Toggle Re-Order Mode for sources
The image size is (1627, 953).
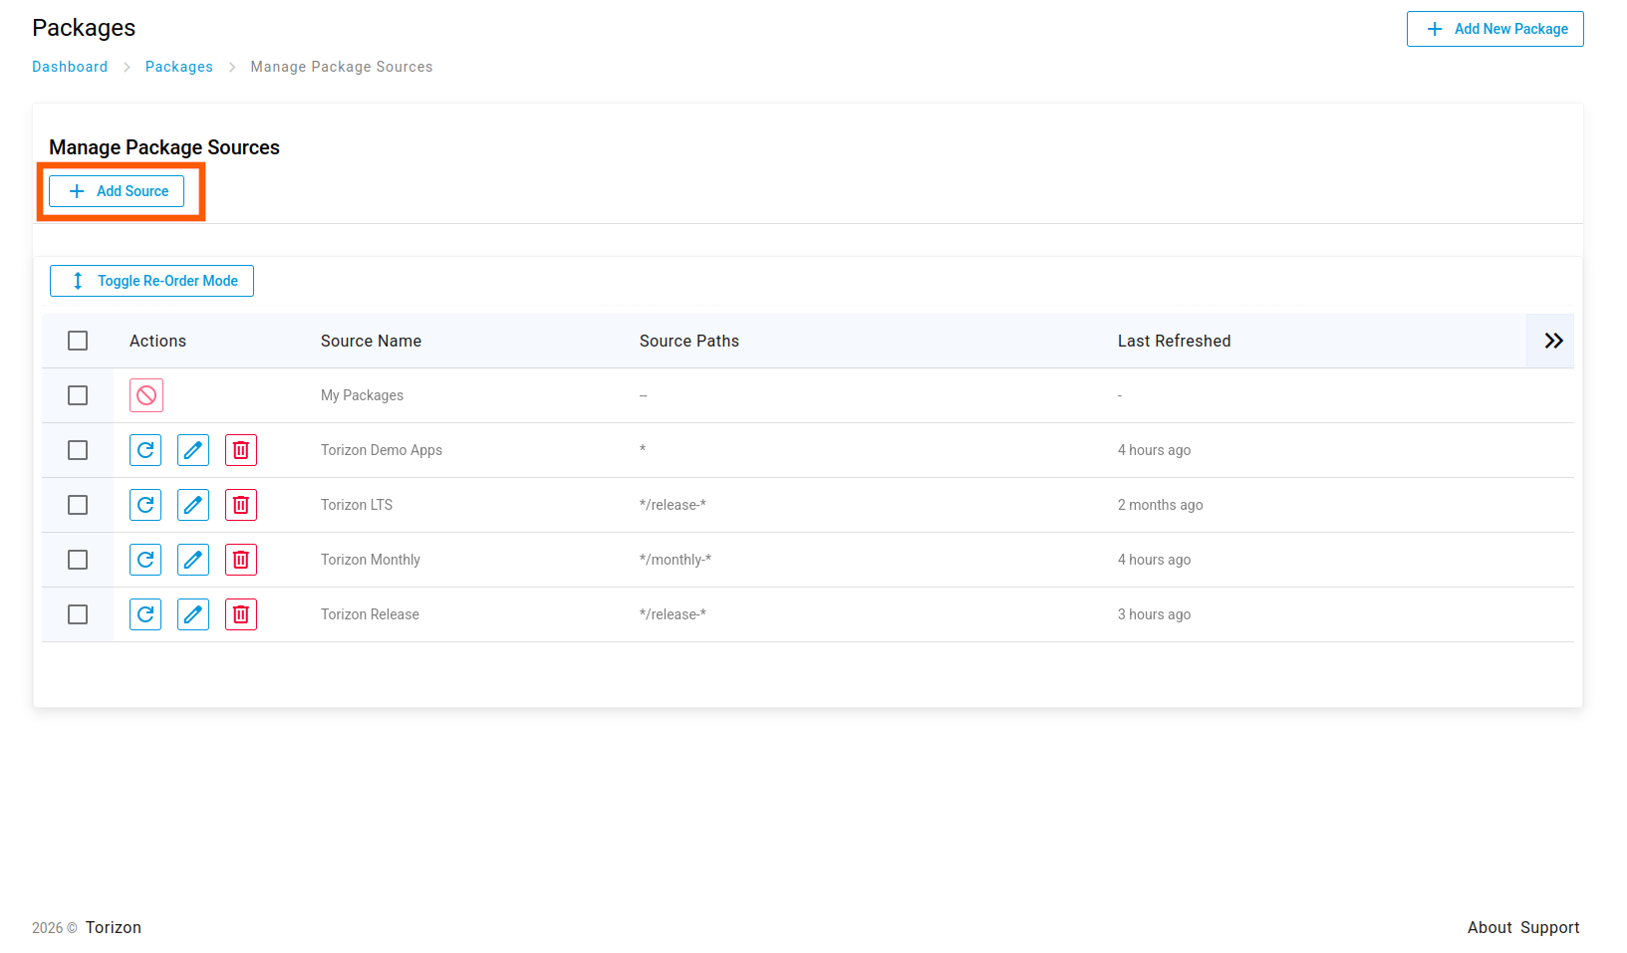pos(151,281)
